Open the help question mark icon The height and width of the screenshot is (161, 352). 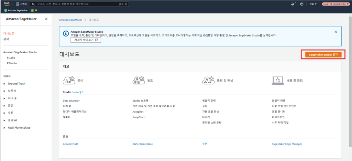[x=302, y=4]
